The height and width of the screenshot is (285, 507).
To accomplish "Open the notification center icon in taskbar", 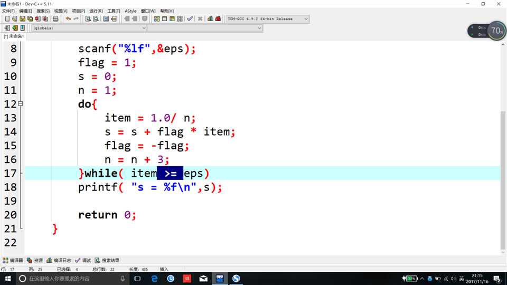I will point(497,279).
